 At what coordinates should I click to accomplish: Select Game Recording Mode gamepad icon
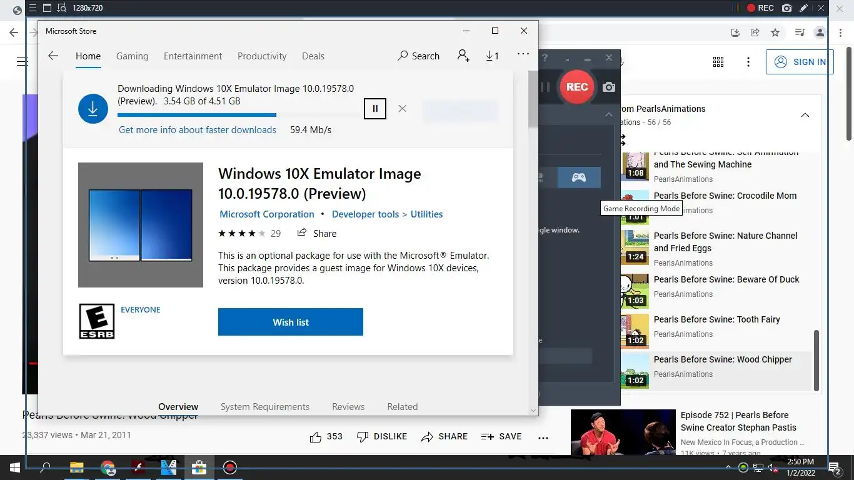tap(579, 177)
